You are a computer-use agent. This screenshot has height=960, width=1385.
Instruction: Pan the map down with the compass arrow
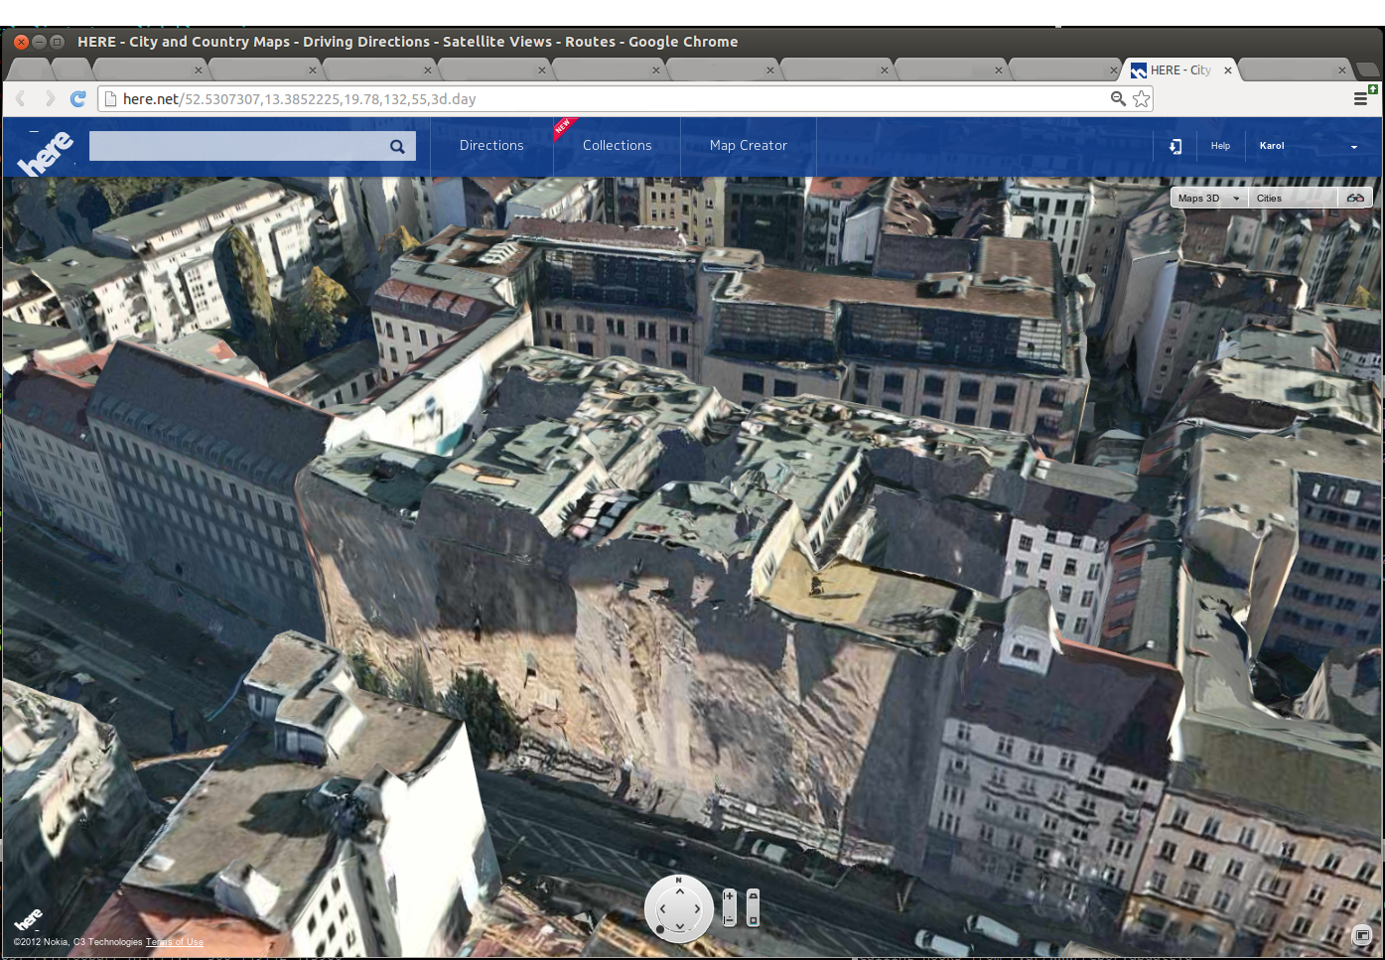pos(679,926)
